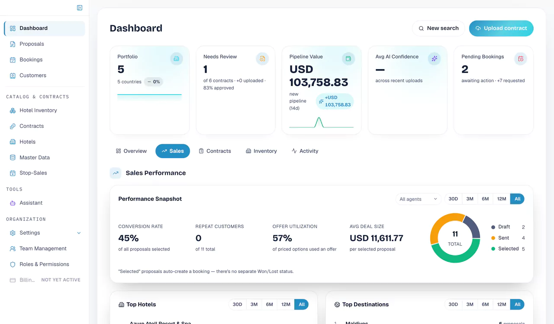Open Roles & Permissions

coord(45,264)
